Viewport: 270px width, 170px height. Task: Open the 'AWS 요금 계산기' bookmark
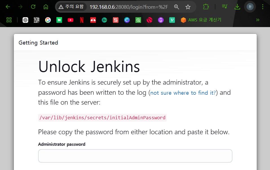(201, 20)
